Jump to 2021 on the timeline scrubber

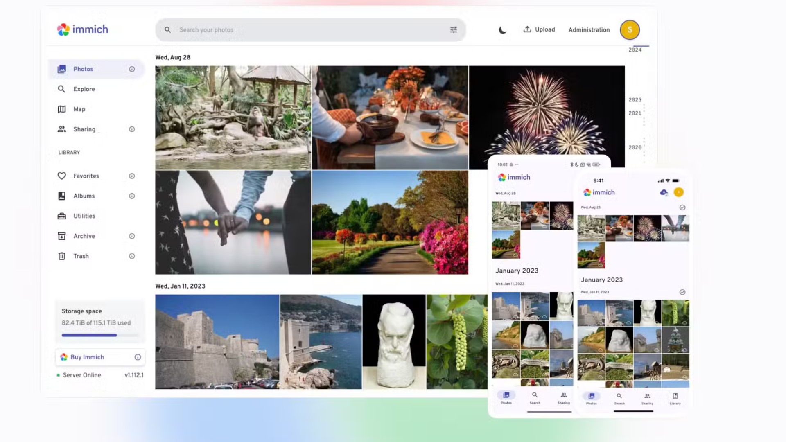635,113
